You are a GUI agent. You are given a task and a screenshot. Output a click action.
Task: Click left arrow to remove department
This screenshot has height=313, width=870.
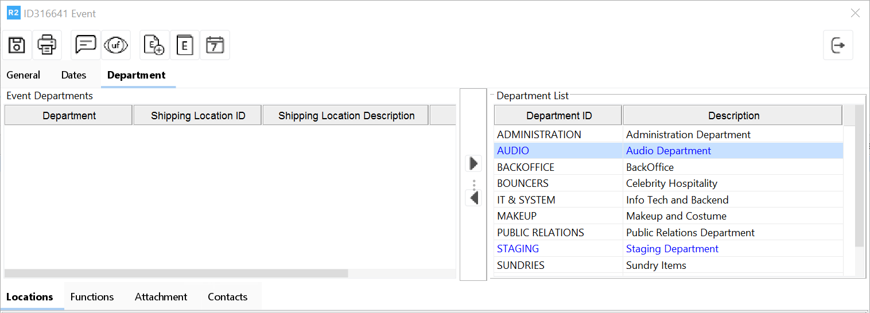coord(473,198)
